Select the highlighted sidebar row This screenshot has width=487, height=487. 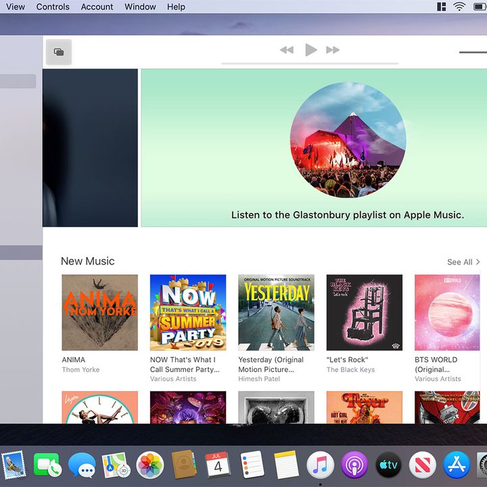click(x=21, y=252)
